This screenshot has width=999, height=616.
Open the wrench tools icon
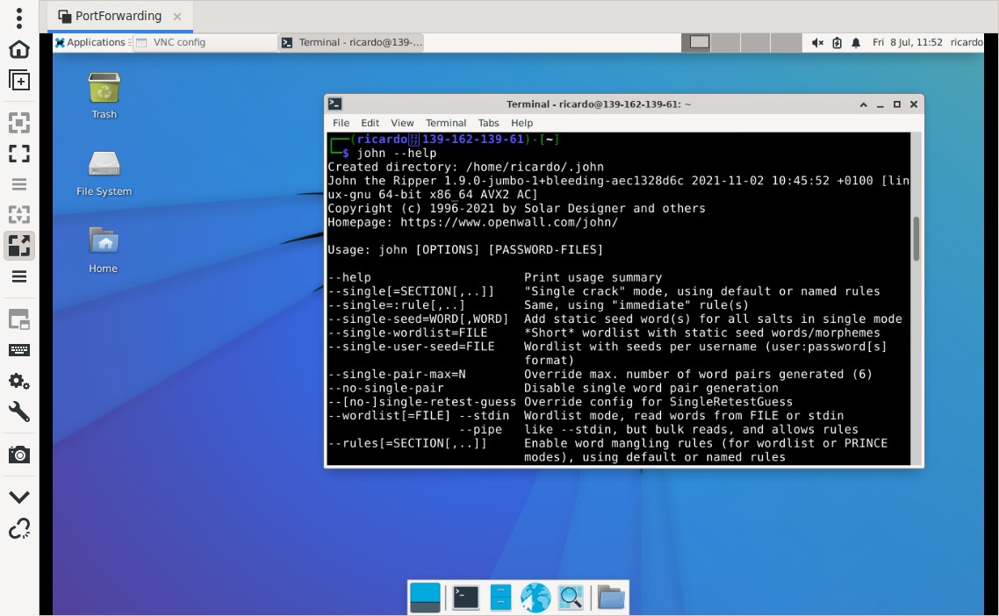tap(19, 412)
